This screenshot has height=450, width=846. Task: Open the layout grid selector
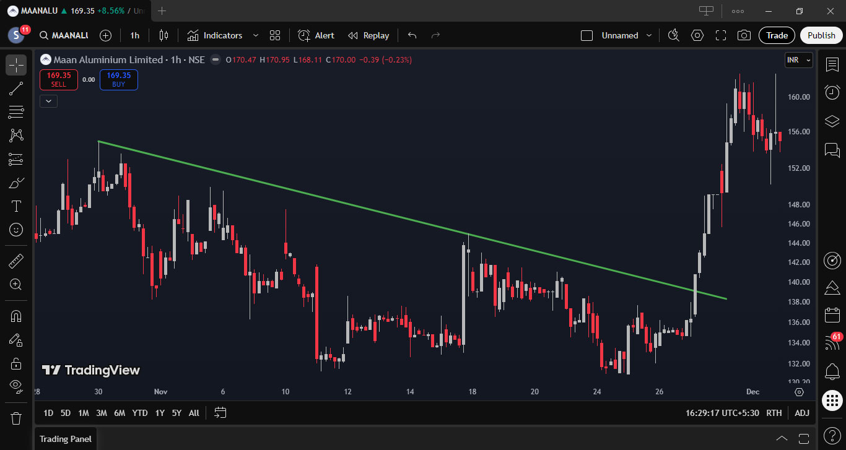(x=275, y=35)
